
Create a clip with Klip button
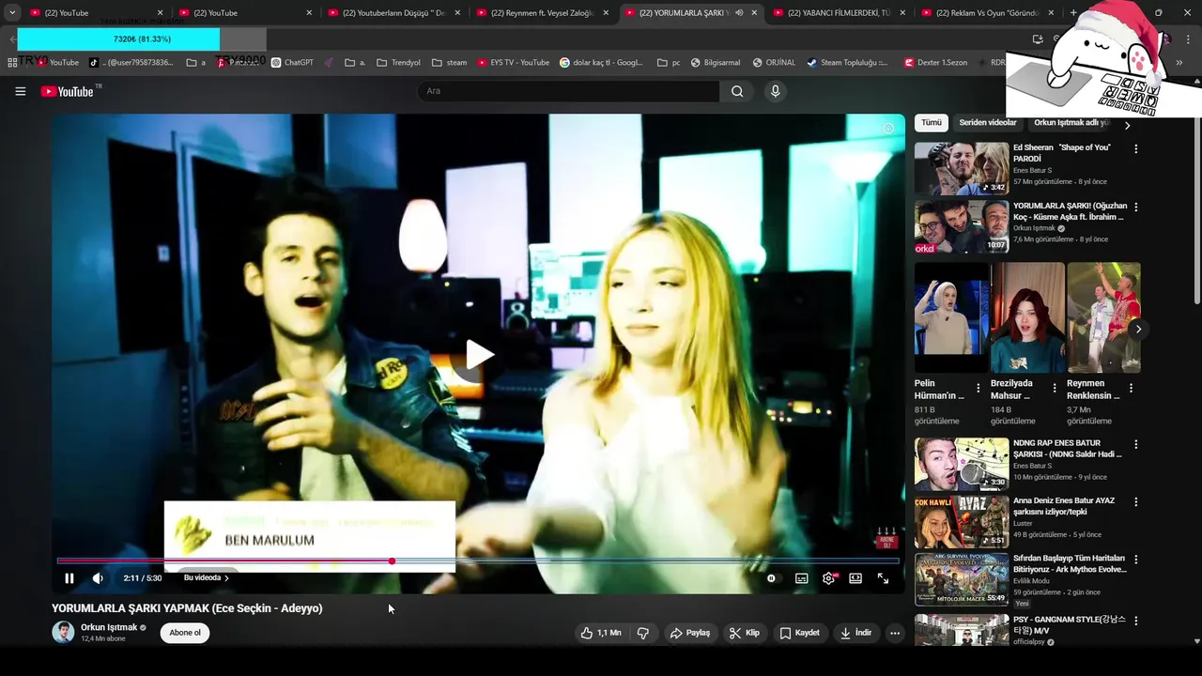[745, 633]
